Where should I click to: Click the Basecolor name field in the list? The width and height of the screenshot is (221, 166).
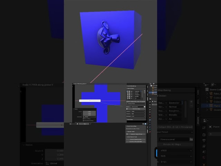[138, 91]
